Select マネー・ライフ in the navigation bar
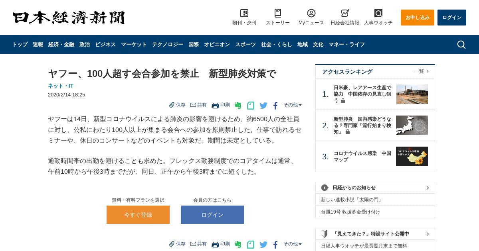The width and height of the screenshot is (479, 251). coord(346,45)
